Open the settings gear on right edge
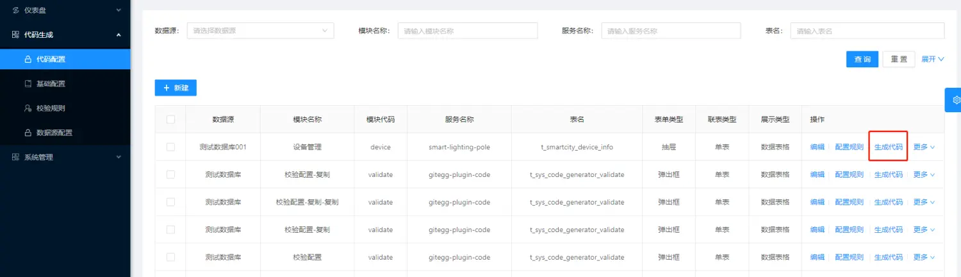Screen dimensions: 961x277 click(x=955, y=100)
